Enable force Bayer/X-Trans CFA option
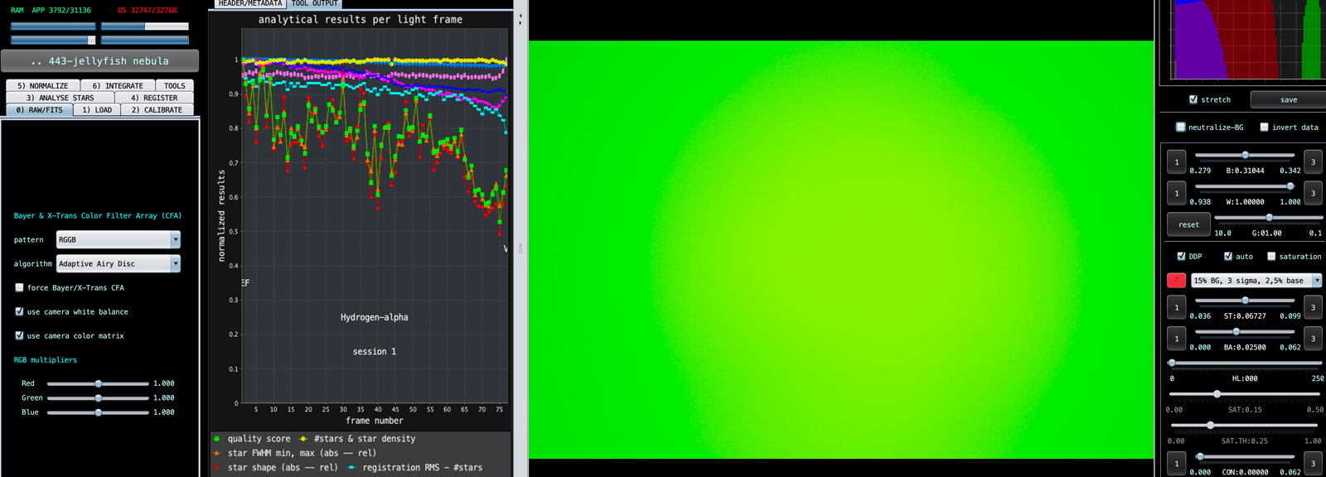The image size is (1326, 477). pos(19,288)
